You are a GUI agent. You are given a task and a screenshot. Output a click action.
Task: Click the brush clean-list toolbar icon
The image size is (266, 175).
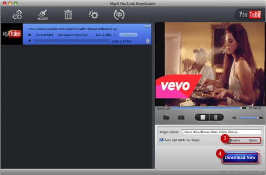tap(43, 15)
